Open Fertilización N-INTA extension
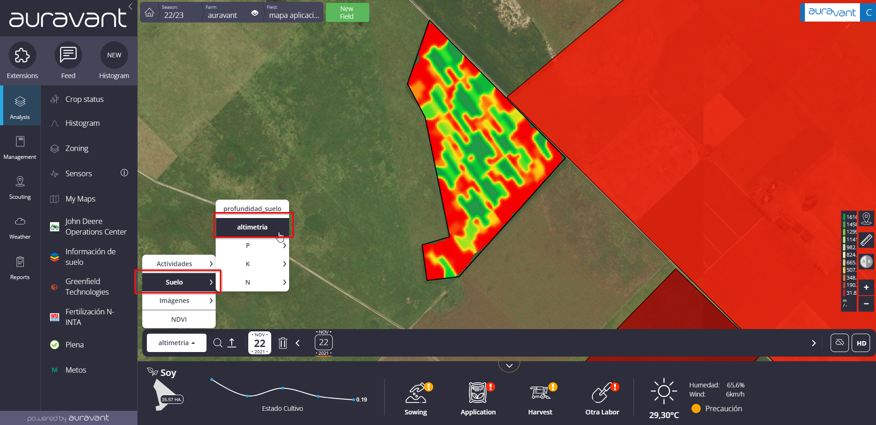 click(89, 317)
